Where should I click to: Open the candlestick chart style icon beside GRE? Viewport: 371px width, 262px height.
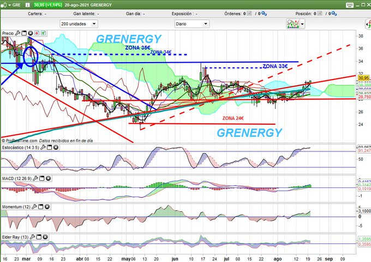[3, 5]
